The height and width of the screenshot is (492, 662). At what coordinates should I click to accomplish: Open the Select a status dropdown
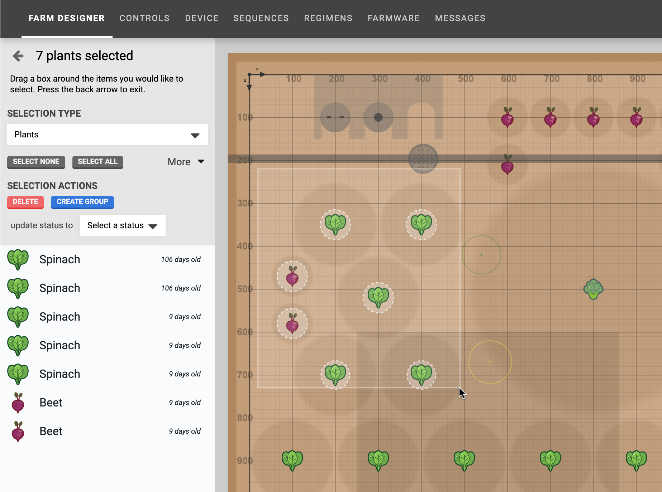coord(123,225)
